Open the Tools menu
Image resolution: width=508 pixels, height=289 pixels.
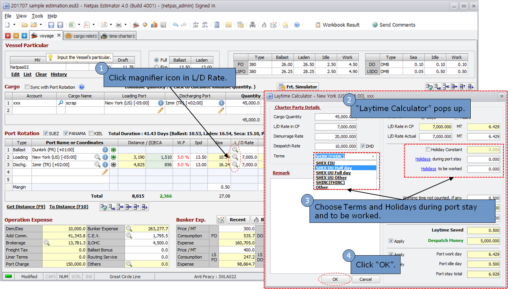[37, 16]
